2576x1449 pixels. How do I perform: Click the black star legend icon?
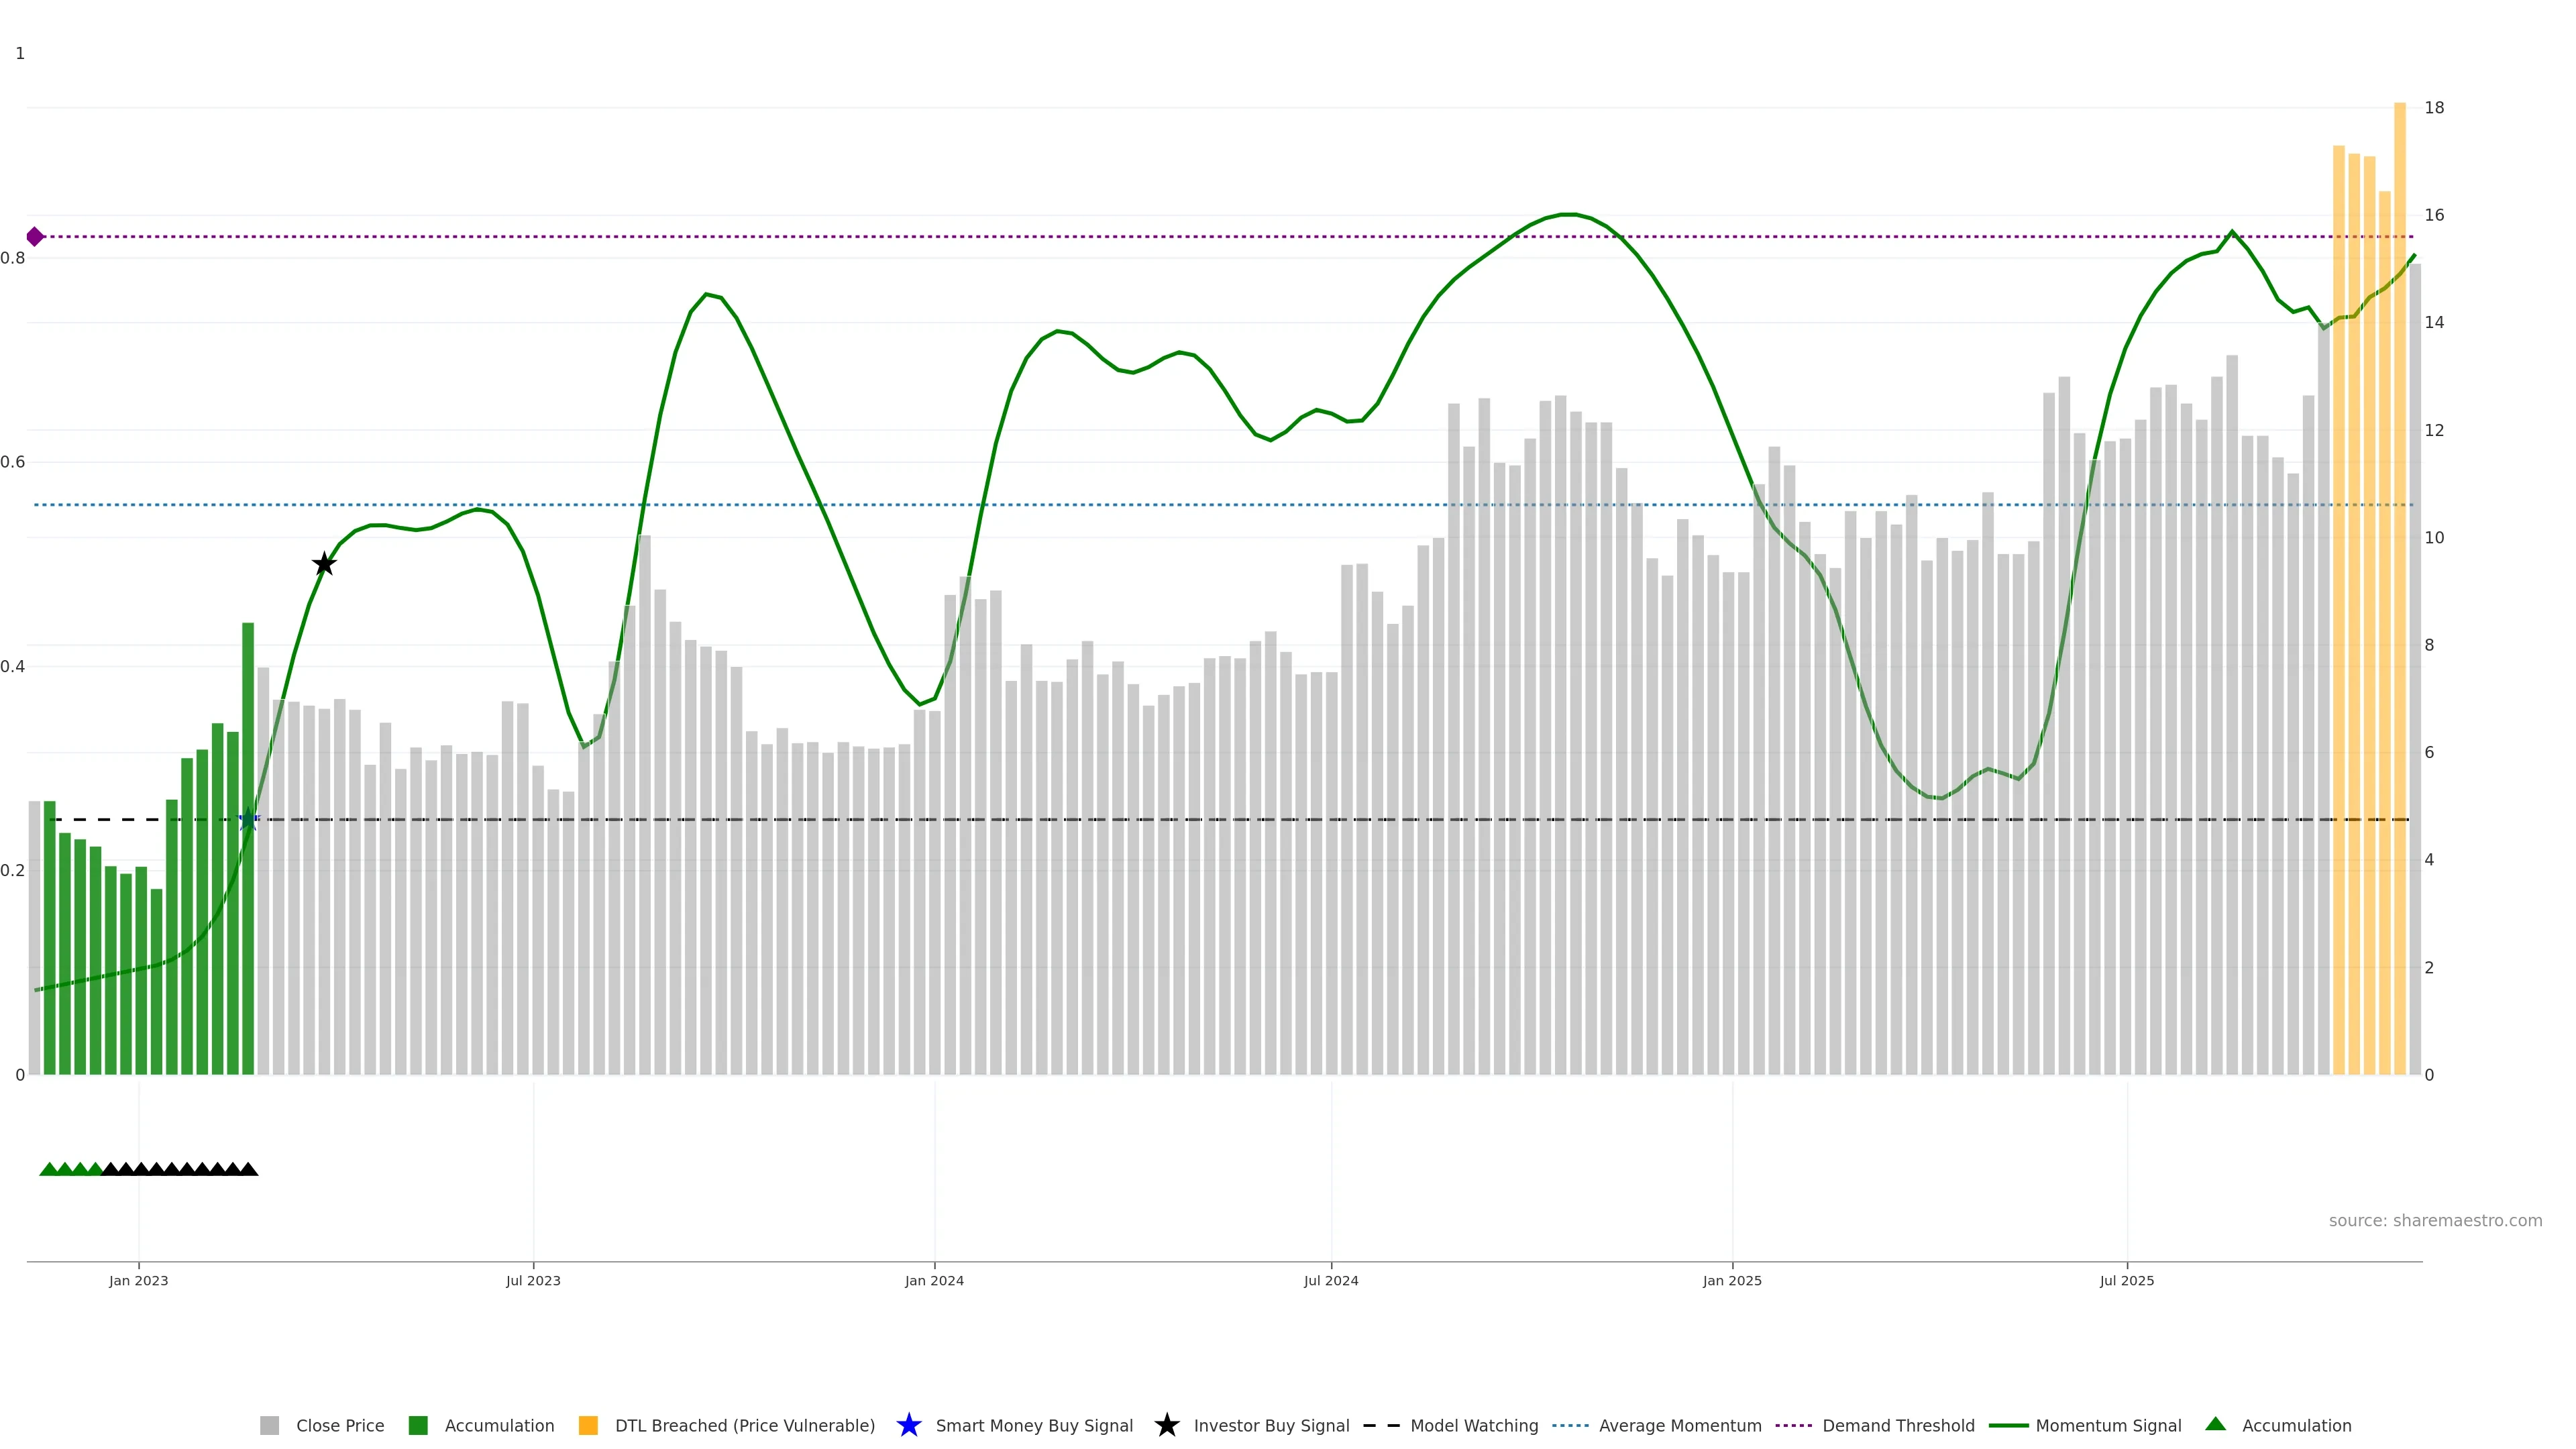(x=1166, y=1425)
